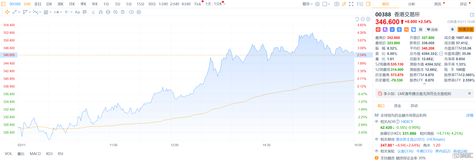Zoom in the chart with plus icon

point(368,19)
